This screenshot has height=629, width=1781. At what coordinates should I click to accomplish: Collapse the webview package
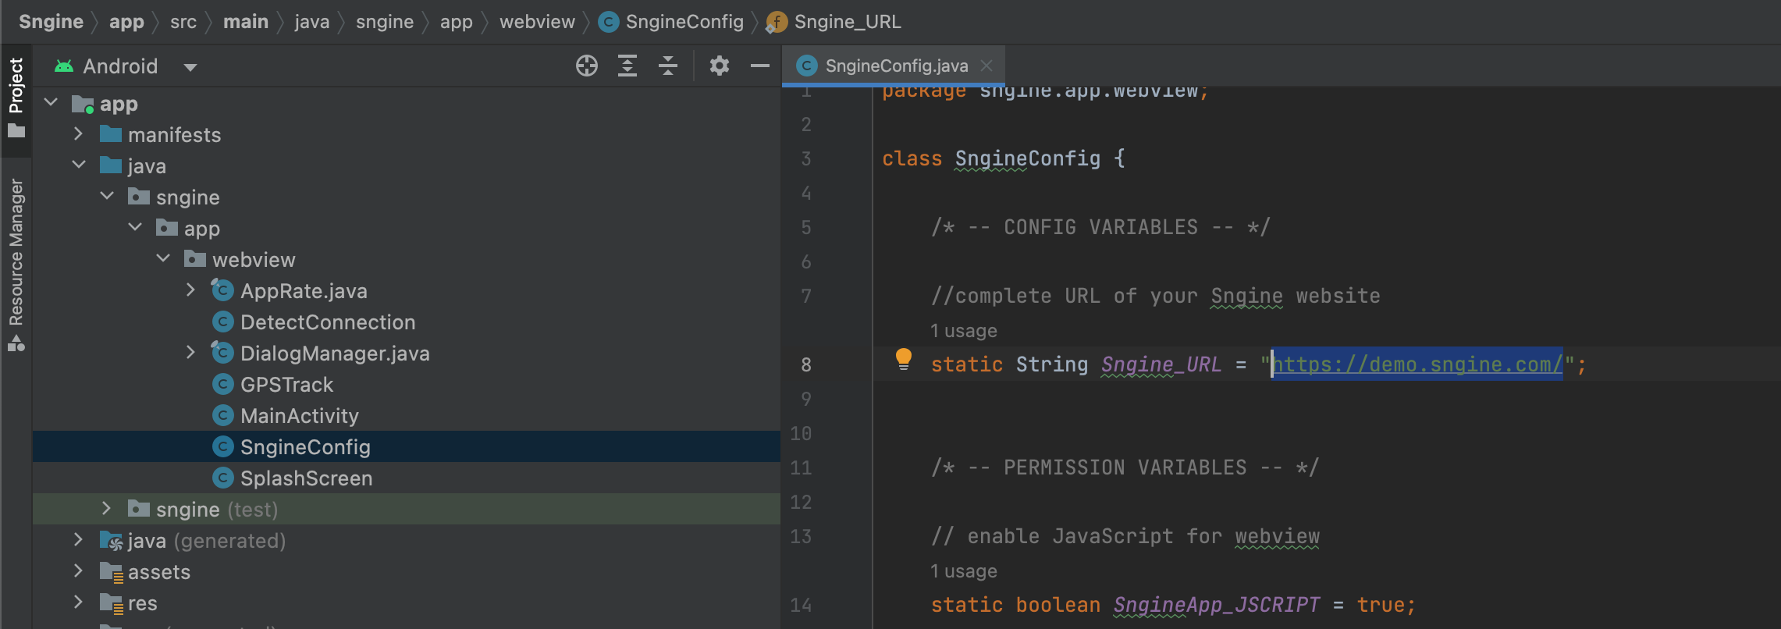(x=163, y=258)
